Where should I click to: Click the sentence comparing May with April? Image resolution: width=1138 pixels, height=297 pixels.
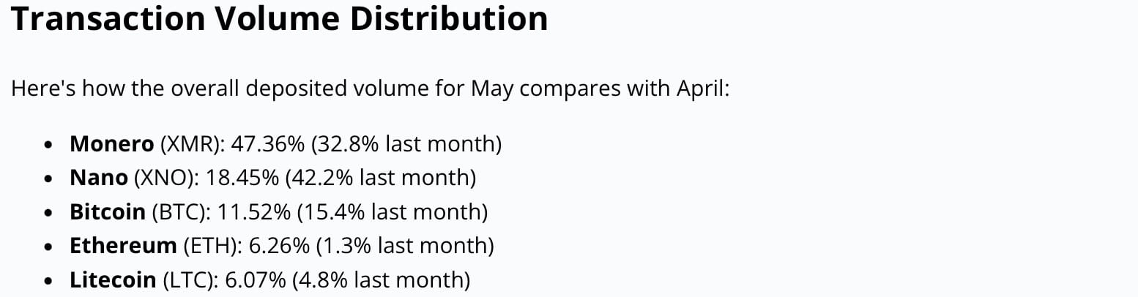370,89
